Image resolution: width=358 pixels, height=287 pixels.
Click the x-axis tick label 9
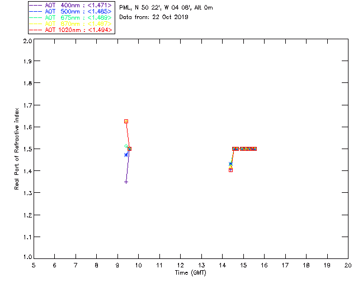(x=117, y=265)
